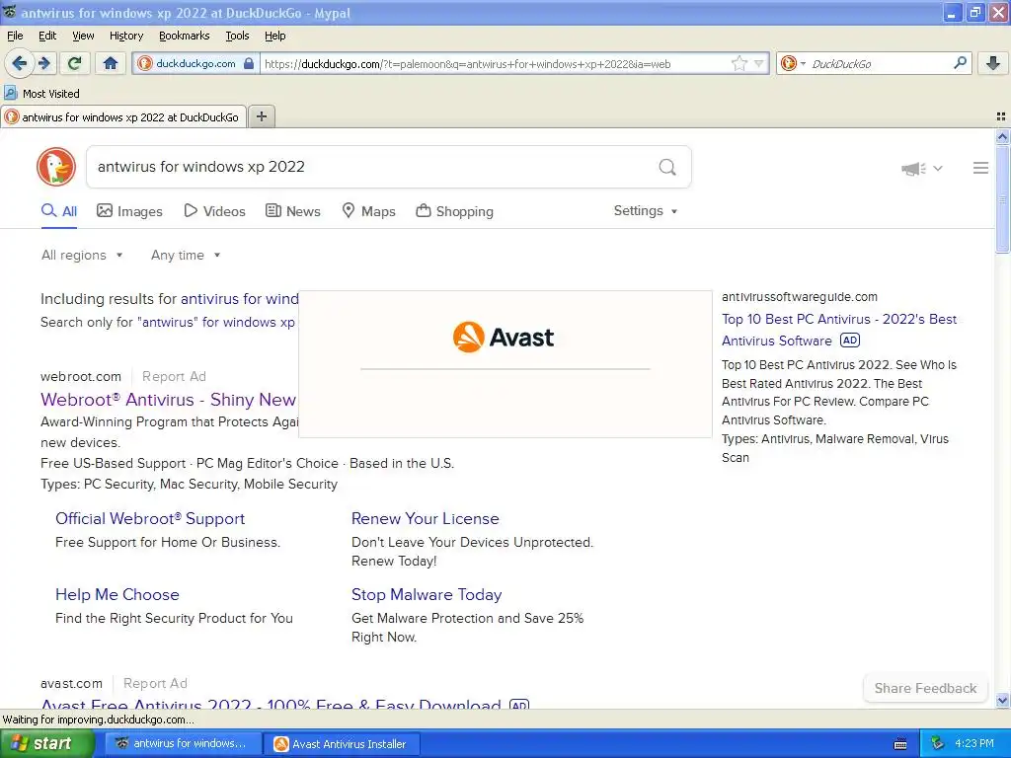Open the File menu
The width and height of the screenshot is (1011, 758).
[x=15, y=36]
